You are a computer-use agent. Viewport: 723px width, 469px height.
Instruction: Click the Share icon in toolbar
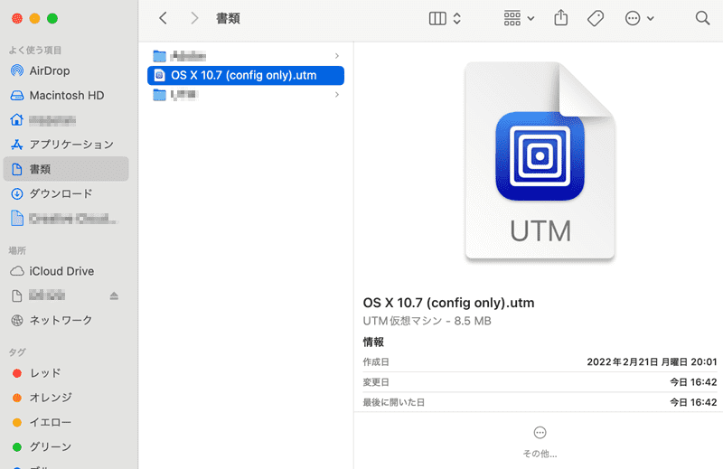tap(560, 18)
